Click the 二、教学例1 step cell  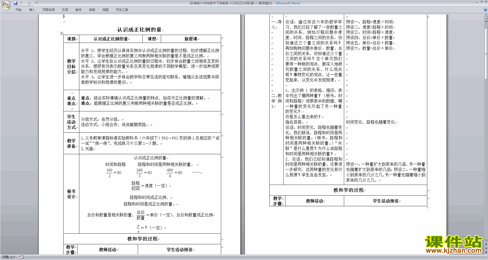(x=276, y=101)
